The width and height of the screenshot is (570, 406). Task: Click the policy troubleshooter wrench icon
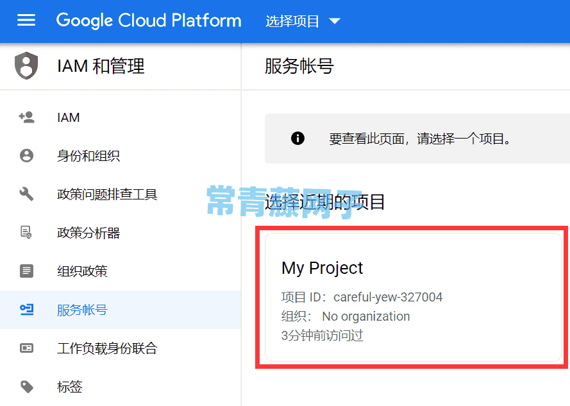[x=26, y=194]
